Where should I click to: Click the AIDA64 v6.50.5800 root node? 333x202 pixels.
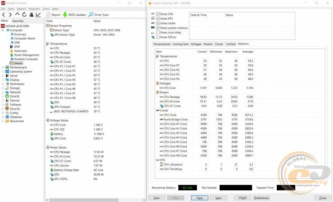17,26
